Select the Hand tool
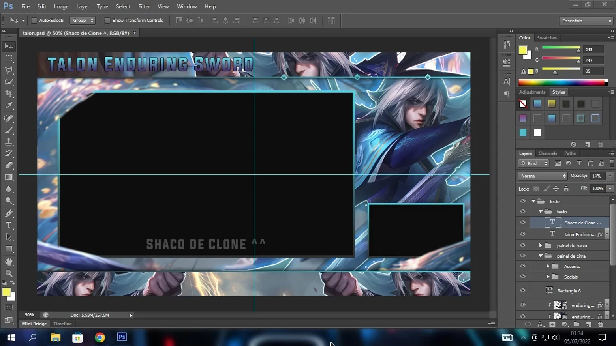 [x=9, y=262]
